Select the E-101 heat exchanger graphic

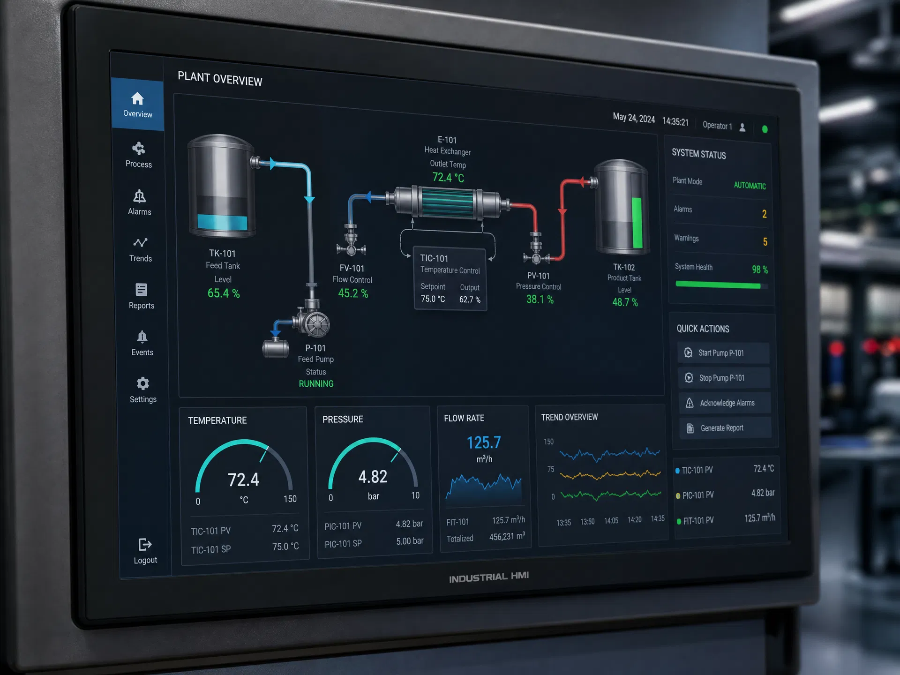tap(448, 202)
